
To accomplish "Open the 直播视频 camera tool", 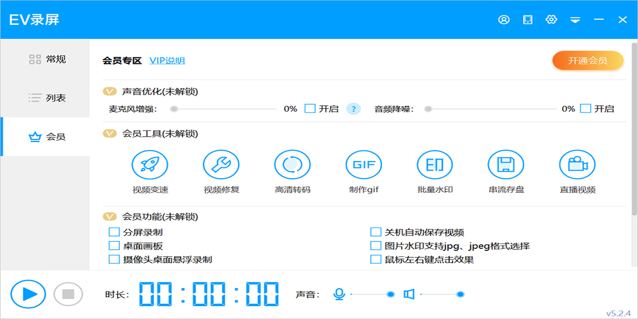I will pos(577,165).
